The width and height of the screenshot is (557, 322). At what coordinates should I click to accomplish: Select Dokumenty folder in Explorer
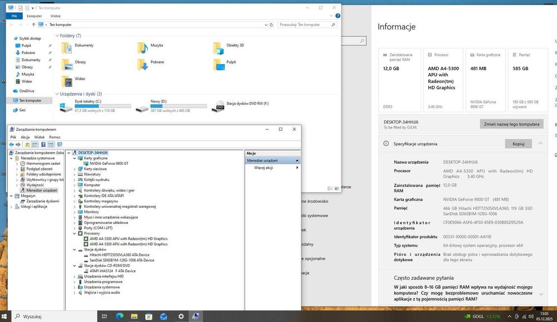[77, 47]
